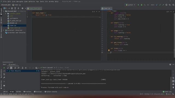The image size is (175, 98).
Task: Open Run panel settings gear
Action: point(170,65)
